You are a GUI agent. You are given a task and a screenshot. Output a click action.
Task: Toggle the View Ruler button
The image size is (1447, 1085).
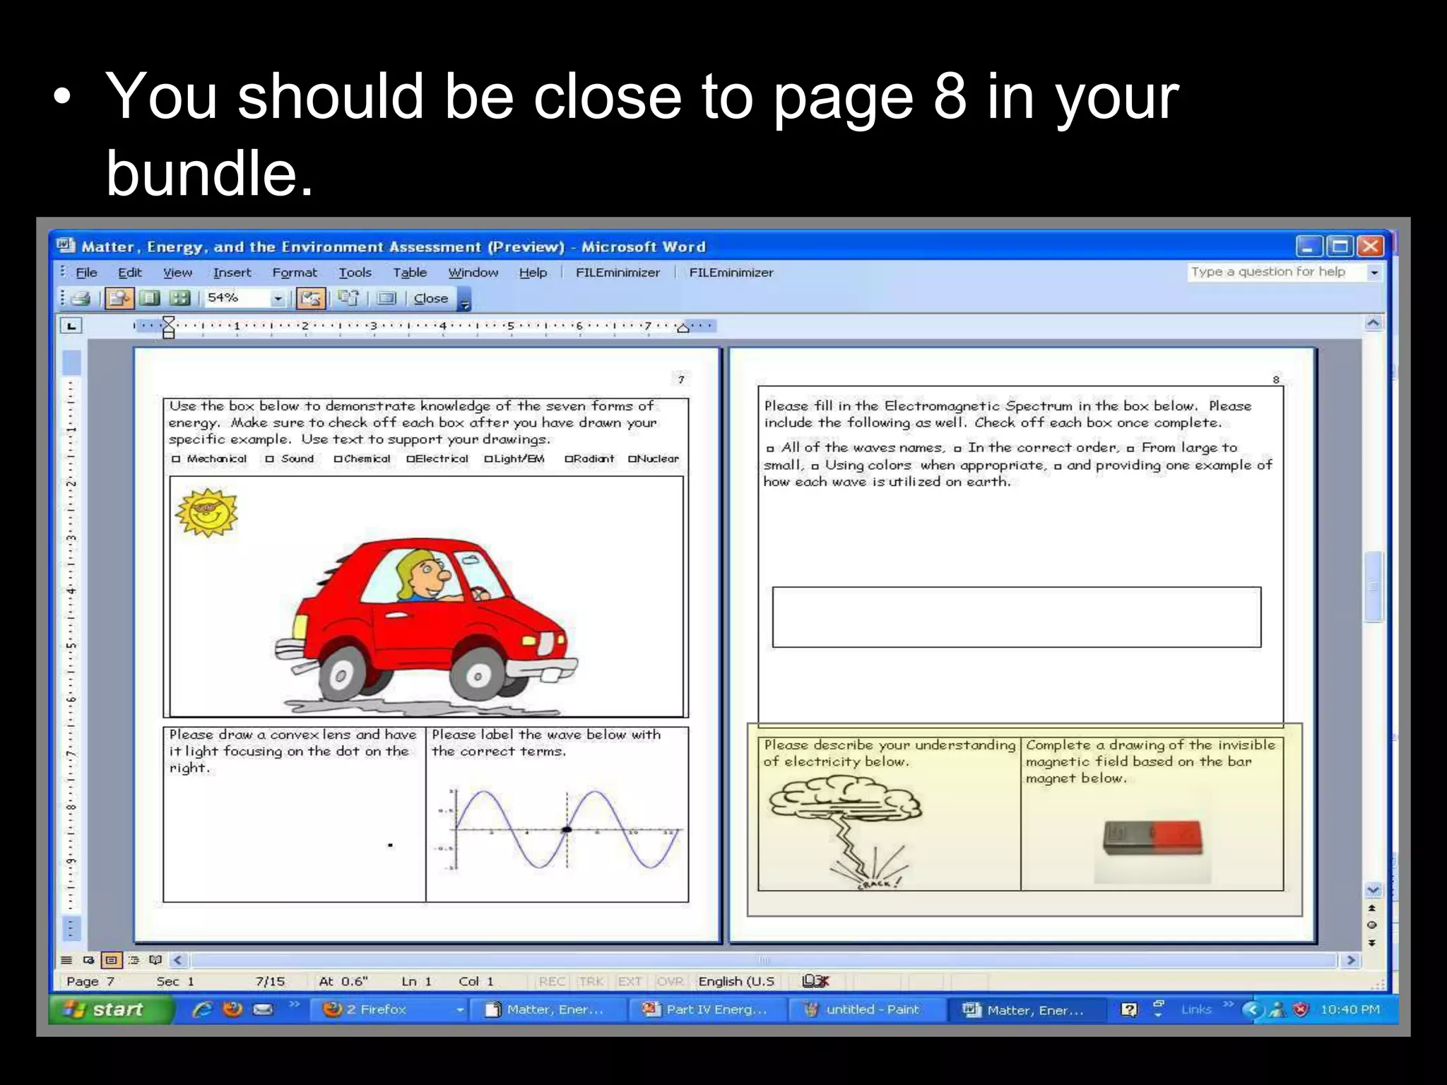[309, 298]
